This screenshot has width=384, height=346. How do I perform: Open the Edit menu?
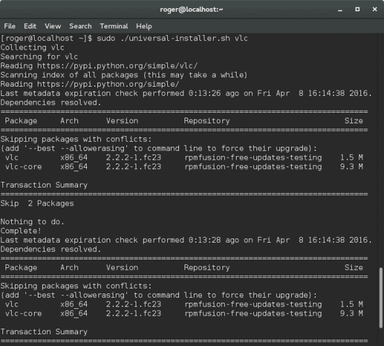pos(30,27)
